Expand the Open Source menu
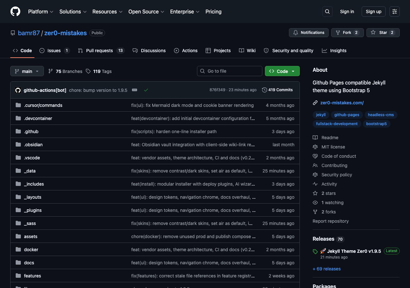 pos(146,12)
